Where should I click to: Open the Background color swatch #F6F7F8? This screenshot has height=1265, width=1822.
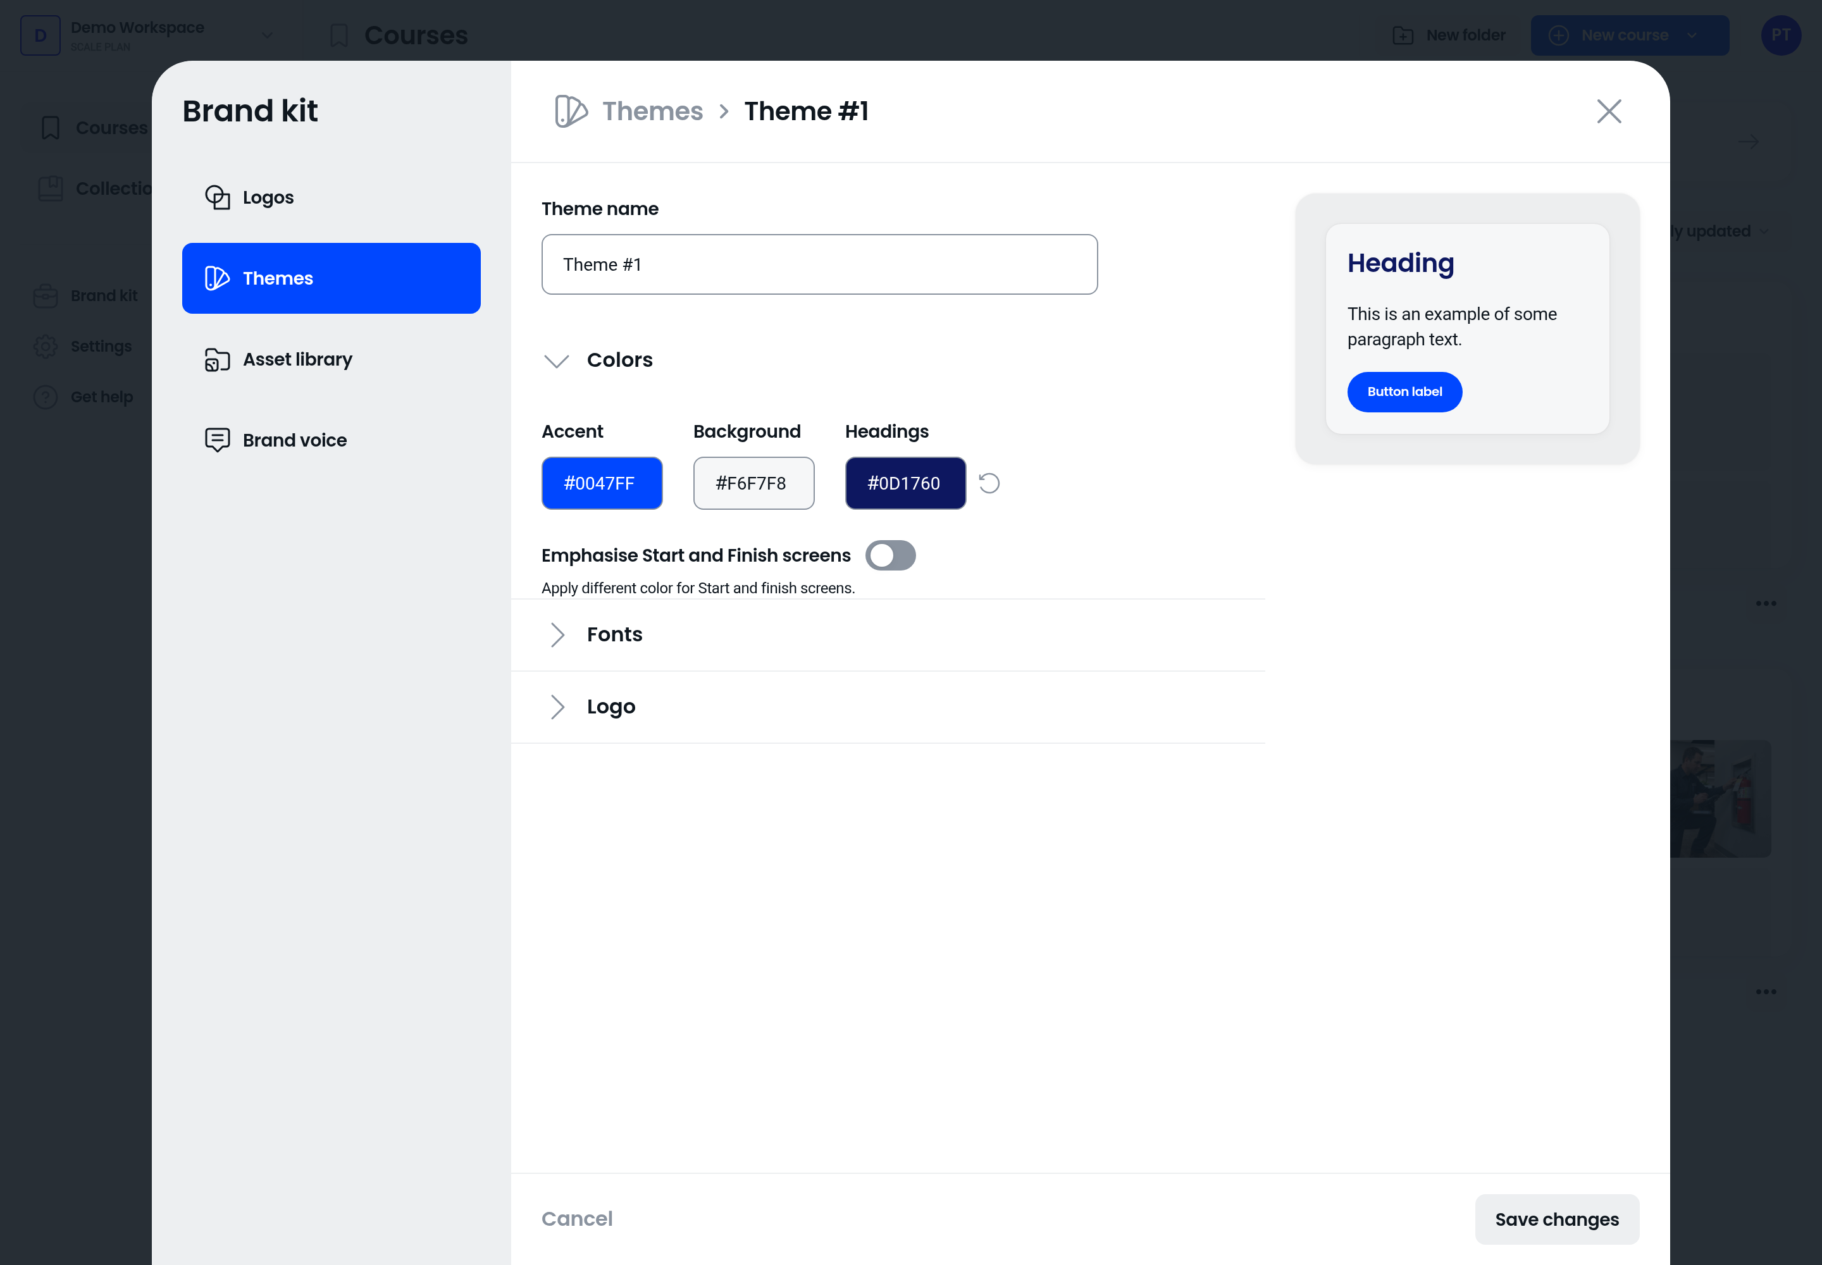[x=753, y=483]
